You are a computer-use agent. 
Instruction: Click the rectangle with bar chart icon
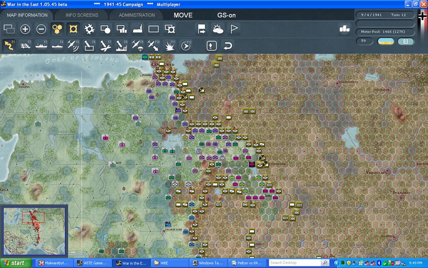[122, 29]
